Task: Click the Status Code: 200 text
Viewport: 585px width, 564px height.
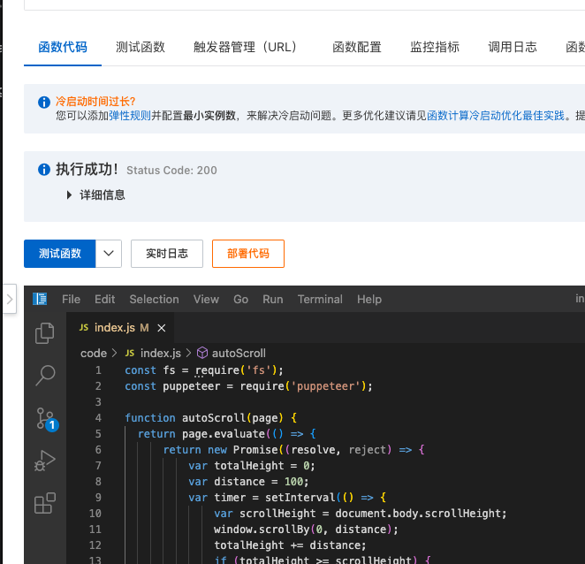Action: (x=171, y=171)
